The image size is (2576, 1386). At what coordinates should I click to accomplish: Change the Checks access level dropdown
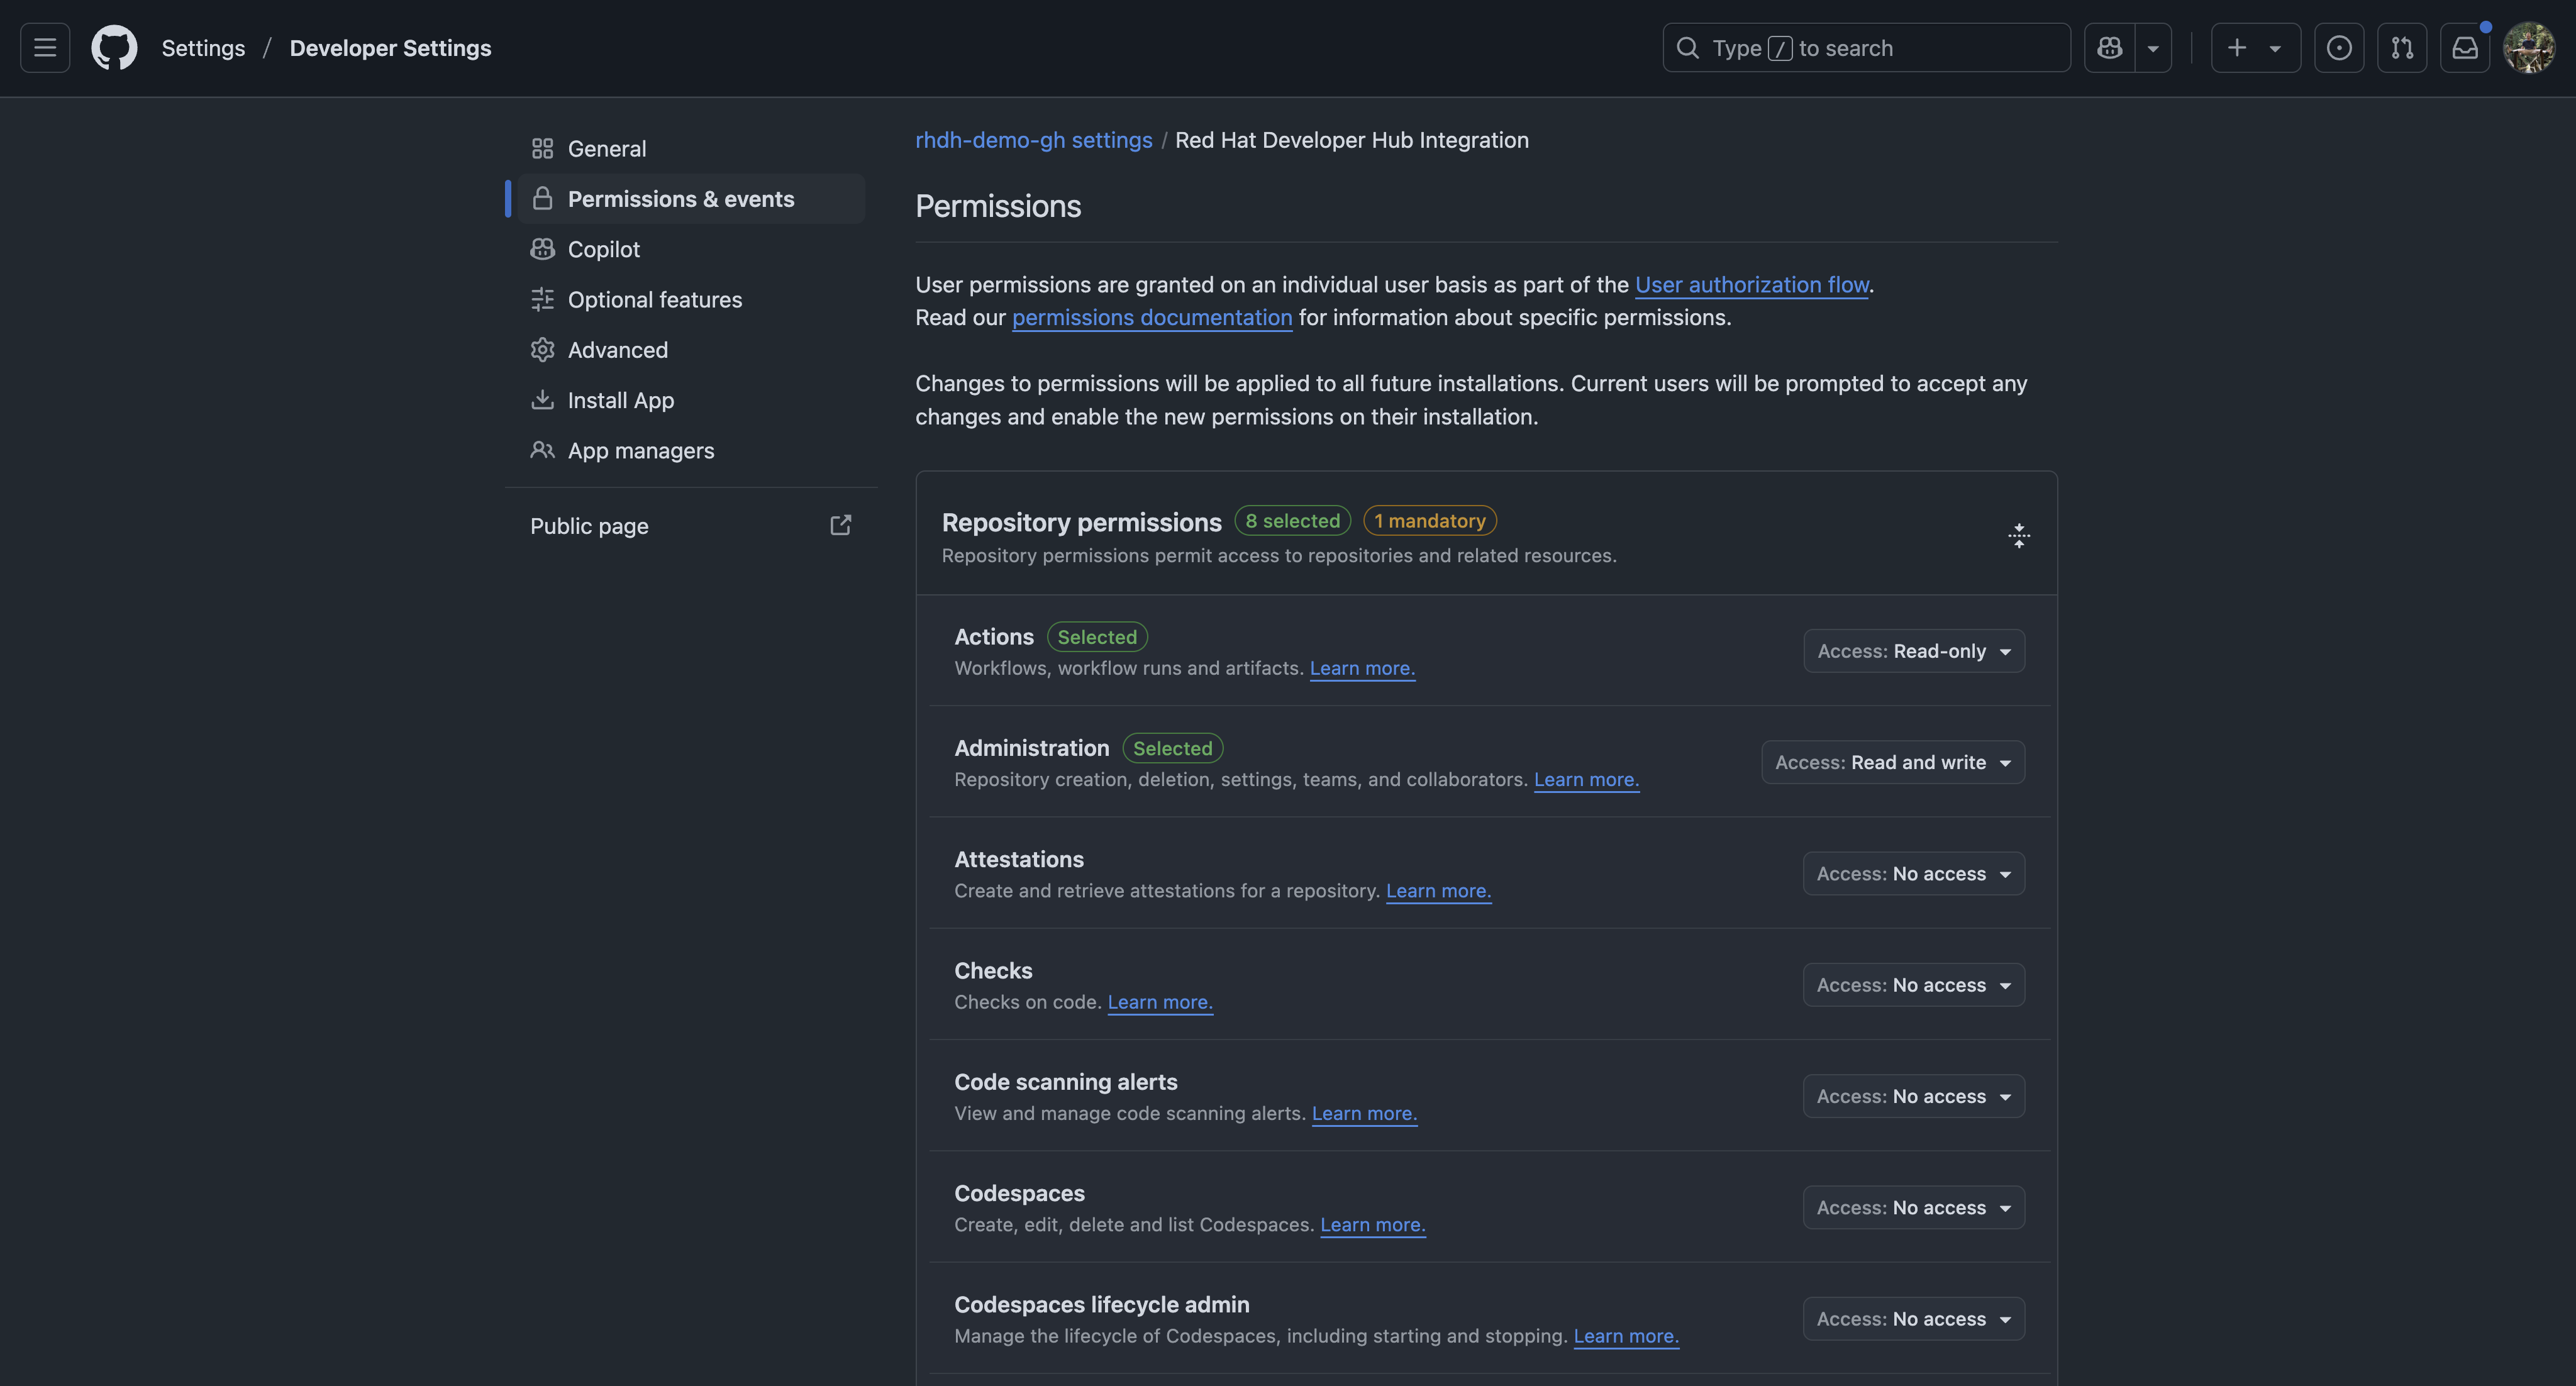pyautogui.click(x=1913, y=985)
